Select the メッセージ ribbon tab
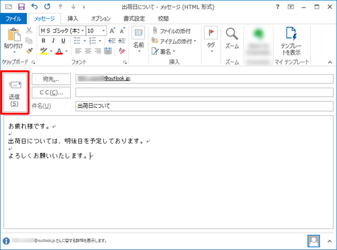This screenshot has width=337, height=250. click(x=44, y=19)
